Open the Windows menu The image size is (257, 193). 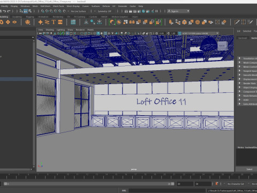25,6
